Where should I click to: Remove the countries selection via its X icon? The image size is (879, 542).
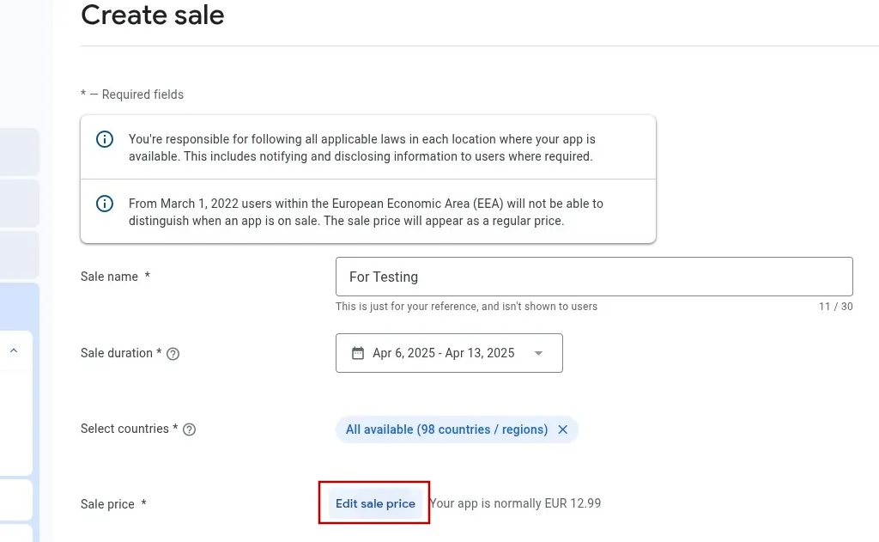click(563, 429)
